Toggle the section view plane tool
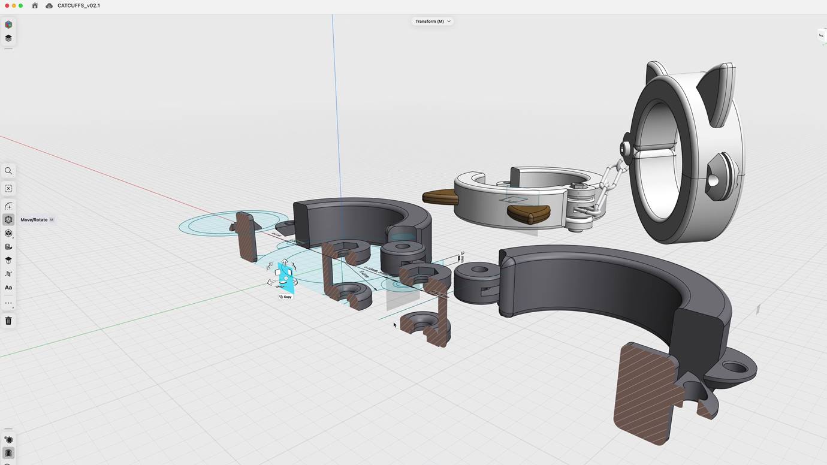827x465 pixels. (x=8, y=274)
